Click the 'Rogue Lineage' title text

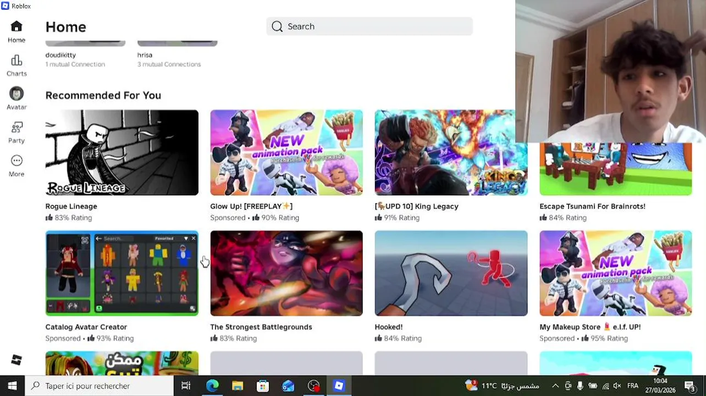71,206
